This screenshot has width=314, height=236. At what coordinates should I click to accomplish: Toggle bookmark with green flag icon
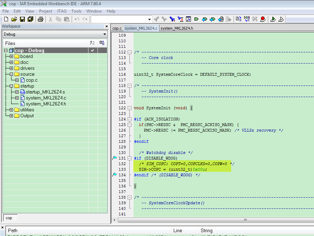197,19
